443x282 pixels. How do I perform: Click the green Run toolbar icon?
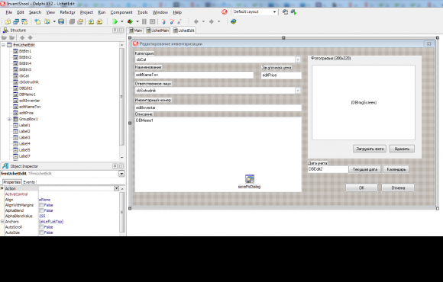tap(115, 21)
